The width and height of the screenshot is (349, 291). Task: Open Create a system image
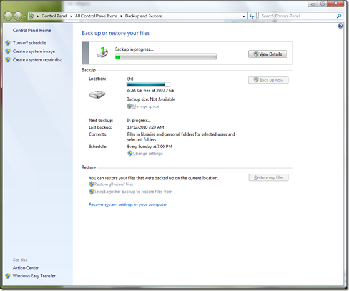point(34,51)
